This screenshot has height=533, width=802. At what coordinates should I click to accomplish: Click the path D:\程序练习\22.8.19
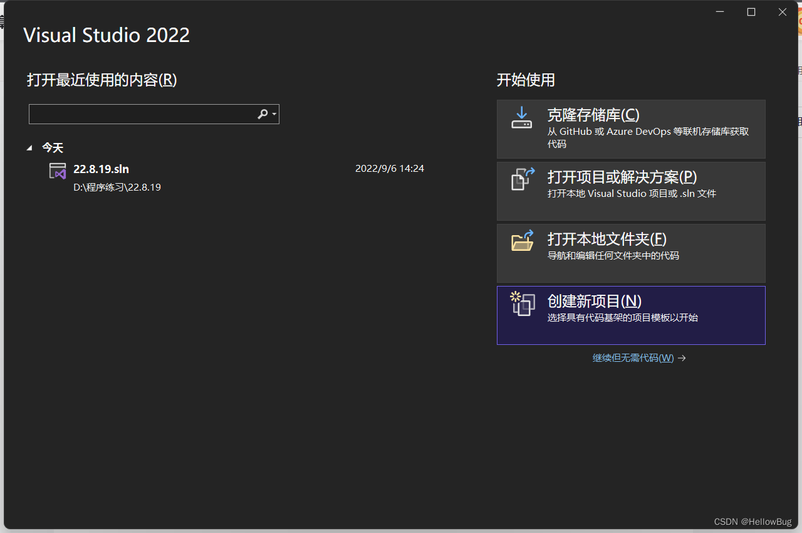(x=117, y=187)
